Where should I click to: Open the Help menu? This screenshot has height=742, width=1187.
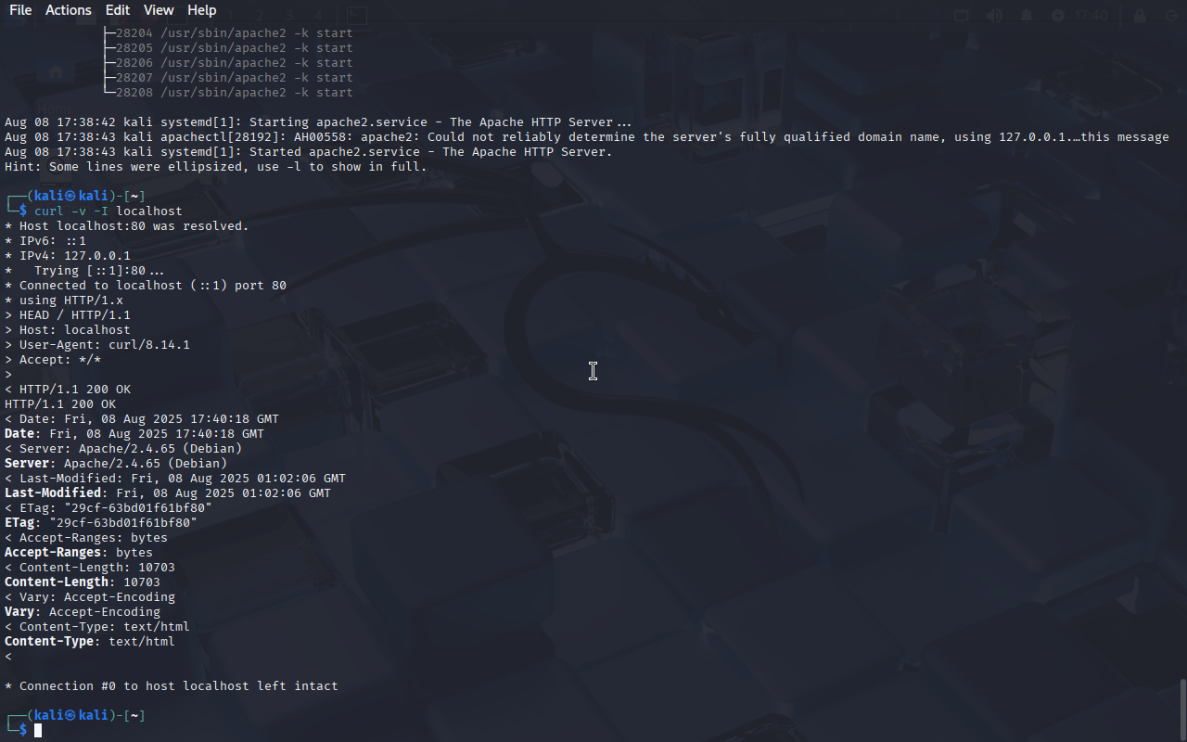pyautogui.click(x=202, y=10)
